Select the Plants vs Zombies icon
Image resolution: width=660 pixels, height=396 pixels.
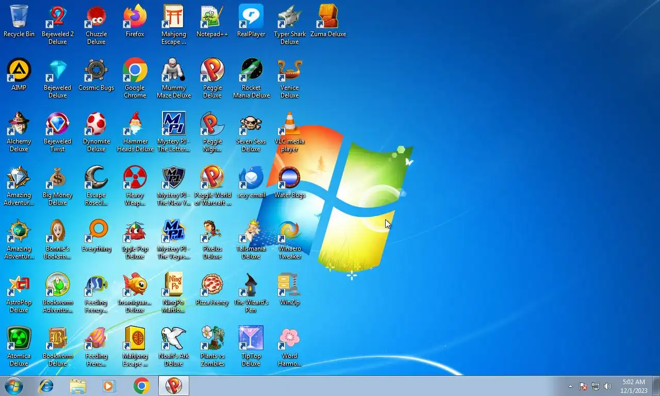212,346
